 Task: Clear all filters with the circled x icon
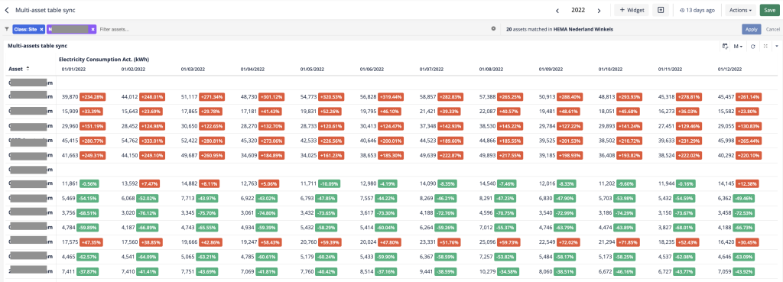point(493,29)
